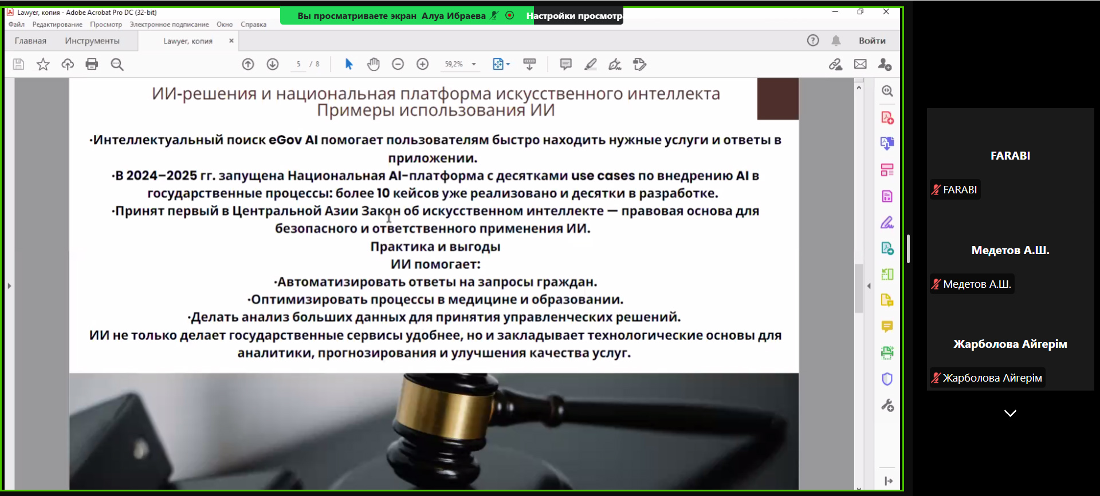This screenshot has height=496, width=1100.
Task: Open the Редактирование menu
Action: pyautogui.click(x=57, y=25)
